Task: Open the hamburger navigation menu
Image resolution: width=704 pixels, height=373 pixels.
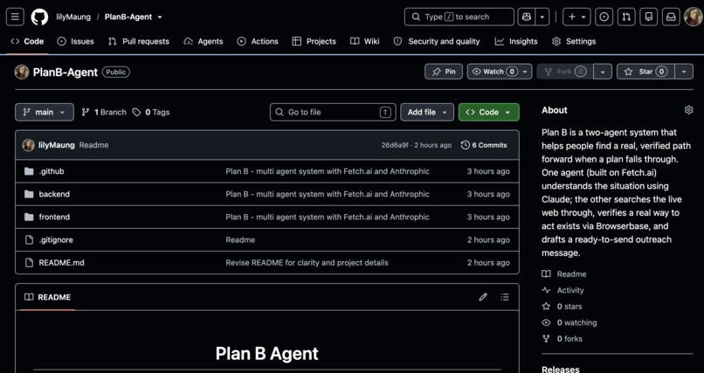Action: [x=15, y=17]
